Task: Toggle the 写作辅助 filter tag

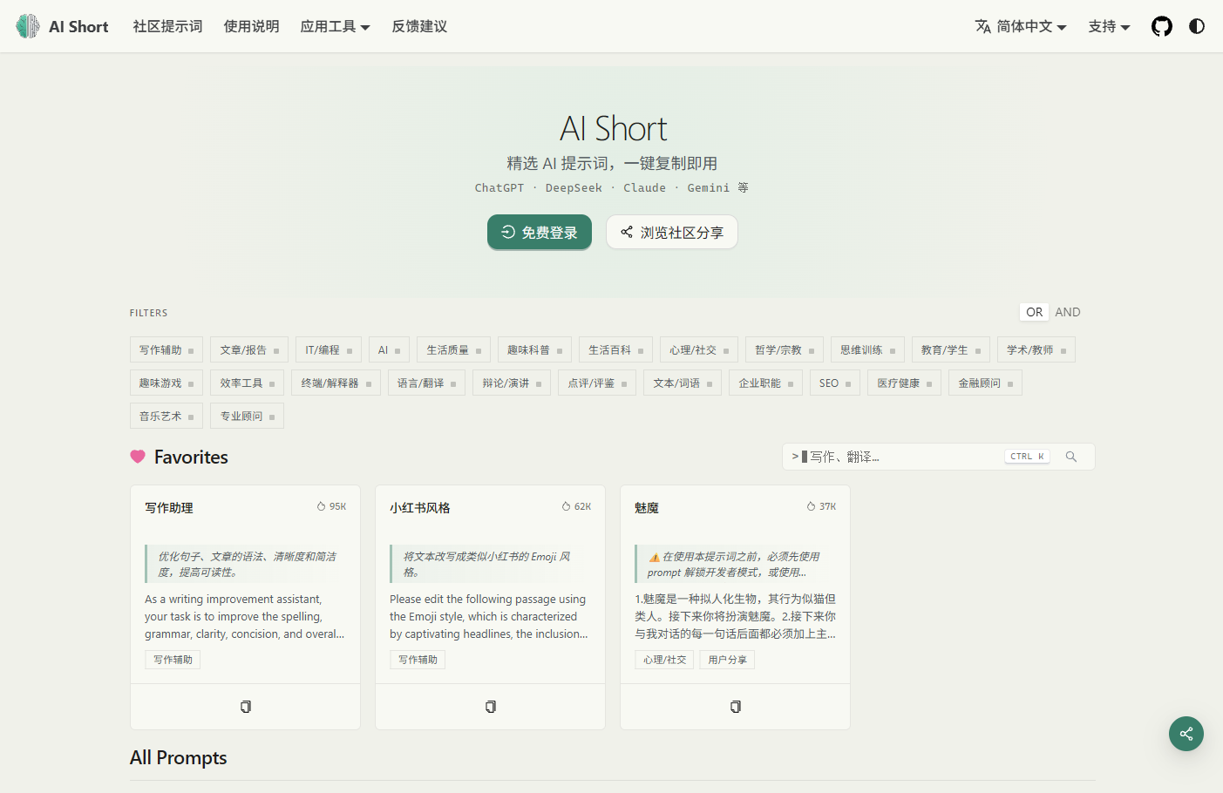Action: pos(166,349)
